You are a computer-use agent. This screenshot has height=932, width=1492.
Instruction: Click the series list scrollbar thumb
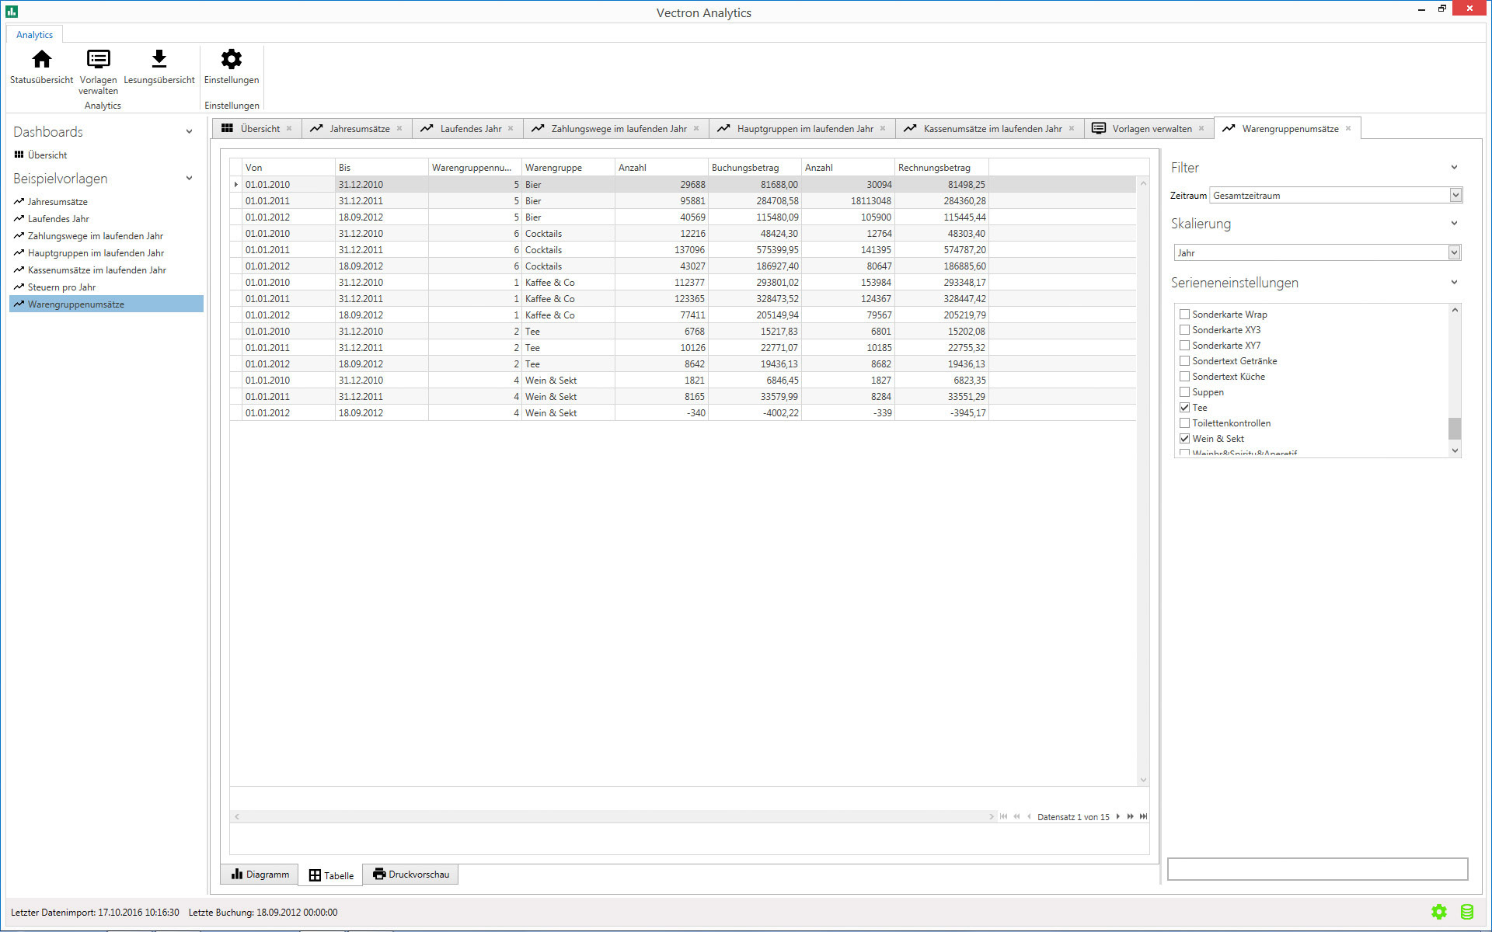[1454, 428]
